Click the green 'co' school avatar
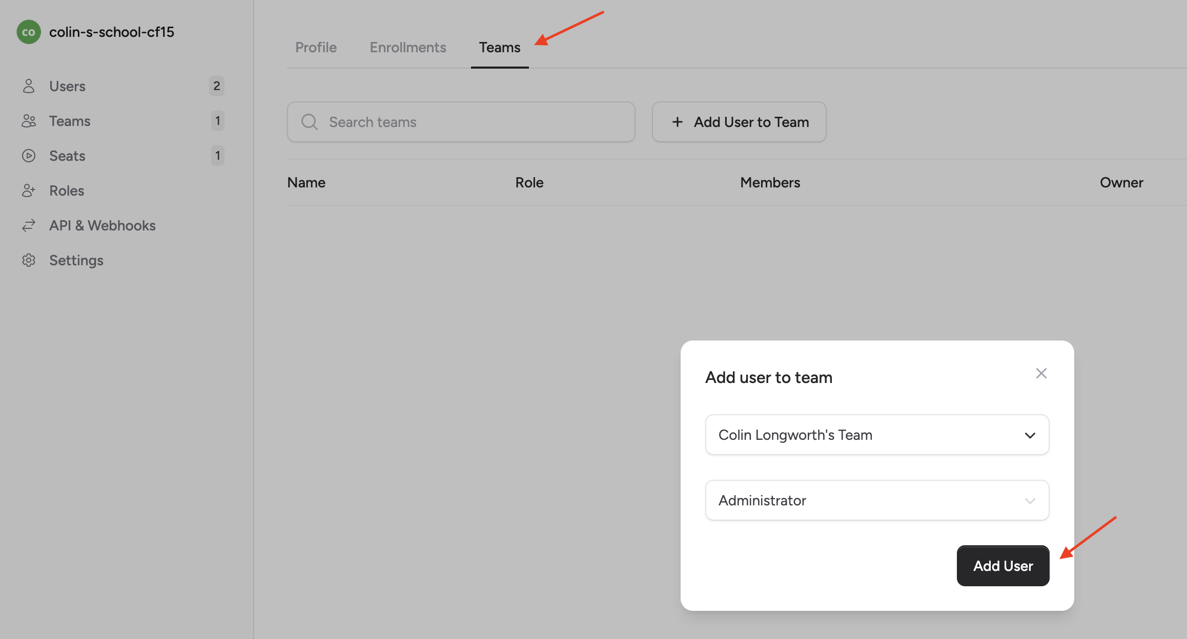The height and width of the screenshot is (639, 1187). coord(29,32)
